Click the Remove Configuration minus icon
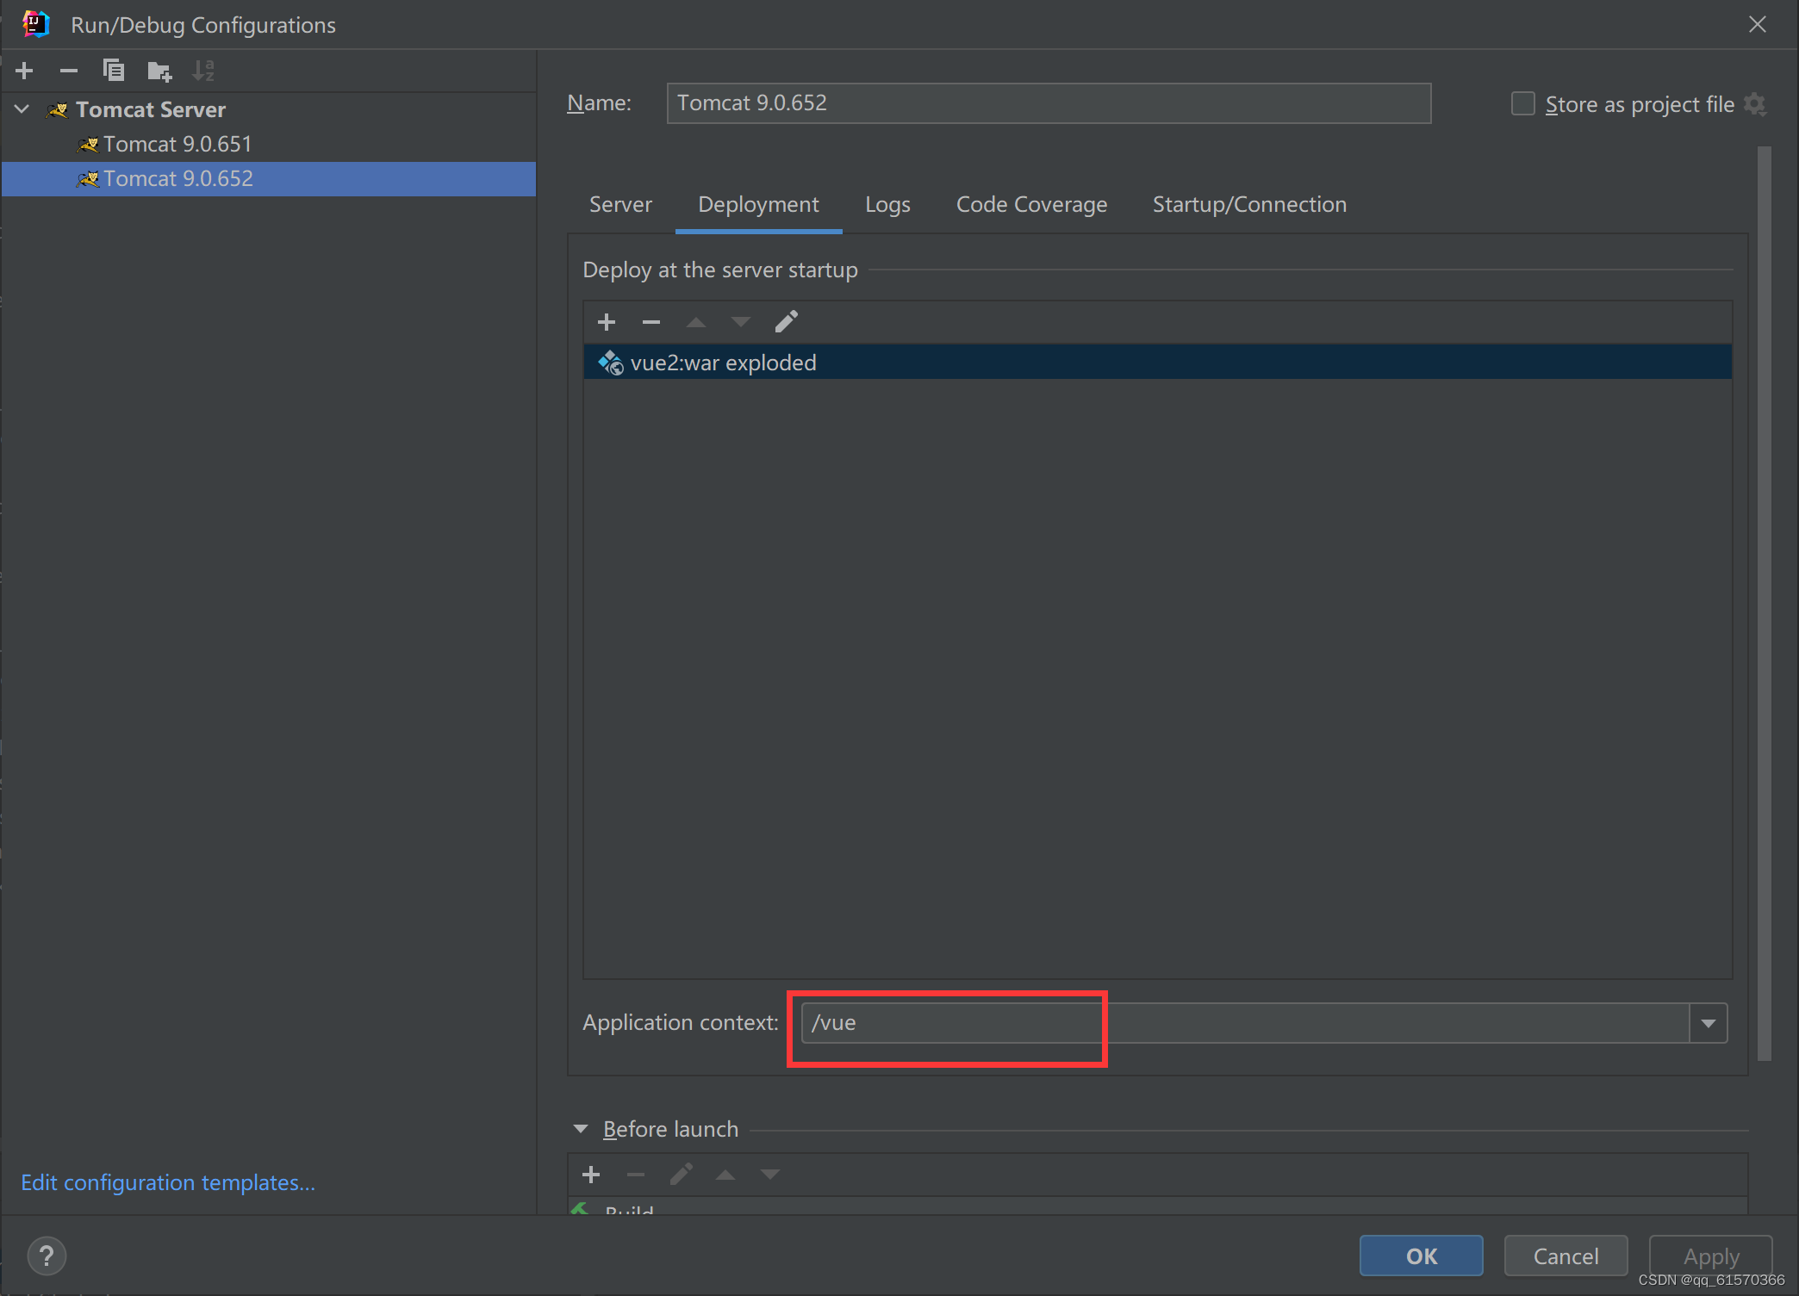 click(x=69, y=71)
